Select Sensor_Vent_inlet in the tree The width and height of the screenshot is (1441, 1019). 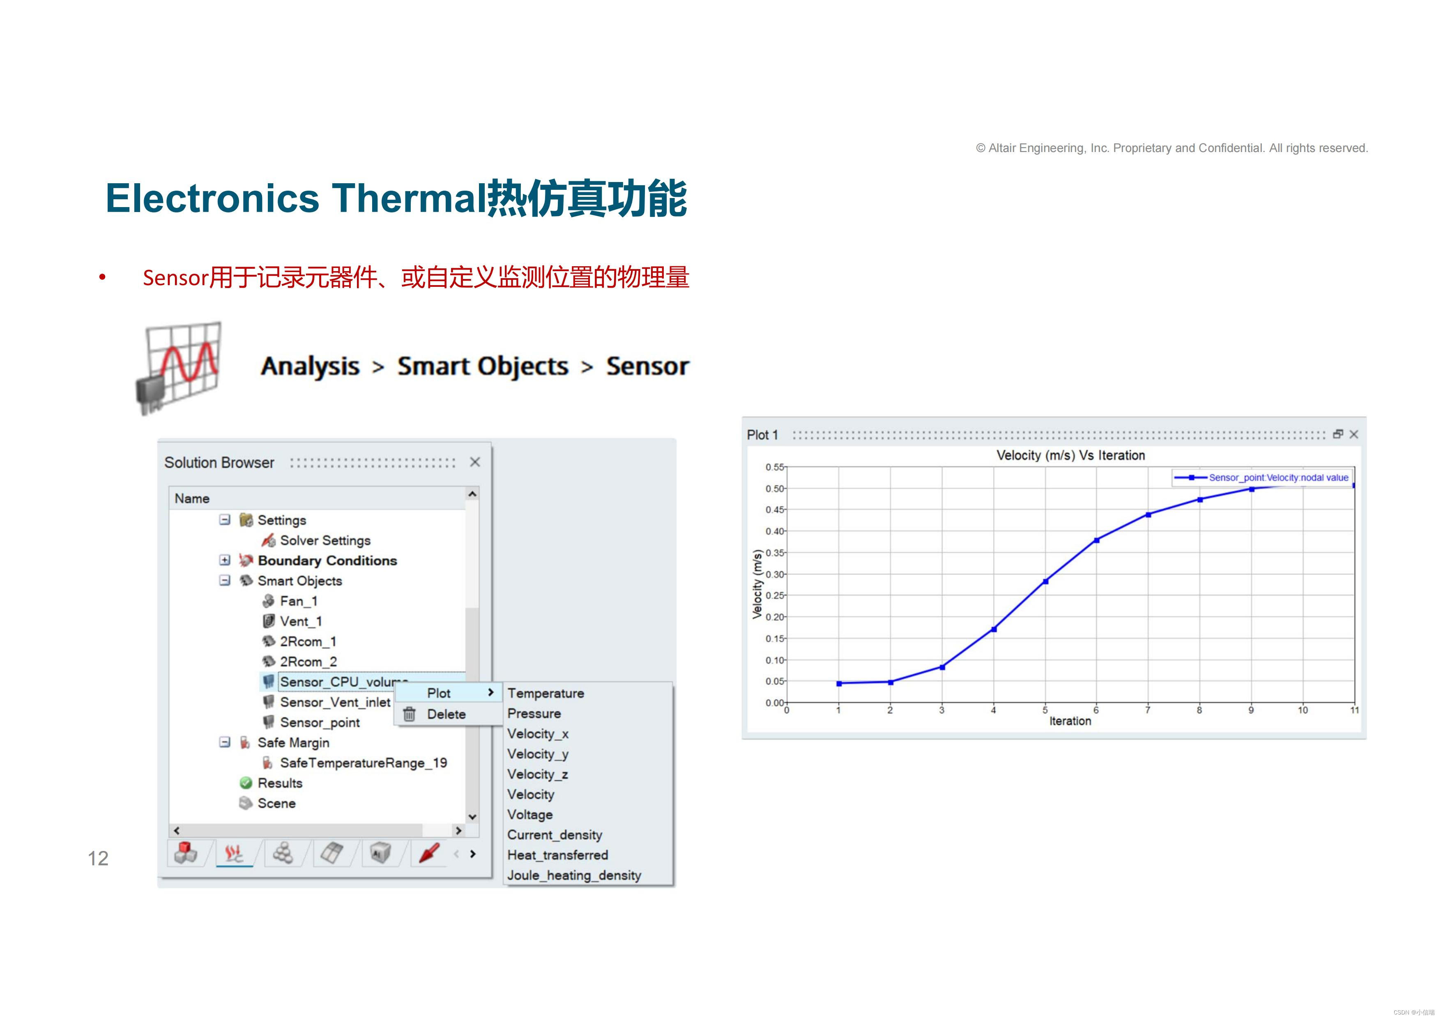pyautogui.click(x=335, y=702)
